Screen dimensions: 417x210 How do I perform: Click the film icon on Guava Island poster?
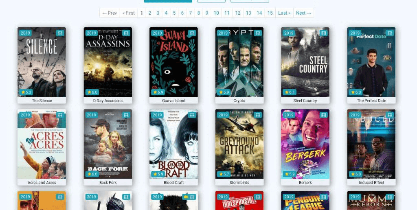[x=192, y=33]
